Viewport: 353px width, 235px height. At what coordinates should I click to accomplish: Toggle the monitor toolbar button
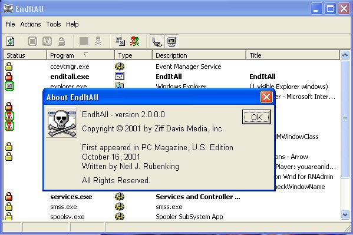pyautogui.click(x=171, y=41)
